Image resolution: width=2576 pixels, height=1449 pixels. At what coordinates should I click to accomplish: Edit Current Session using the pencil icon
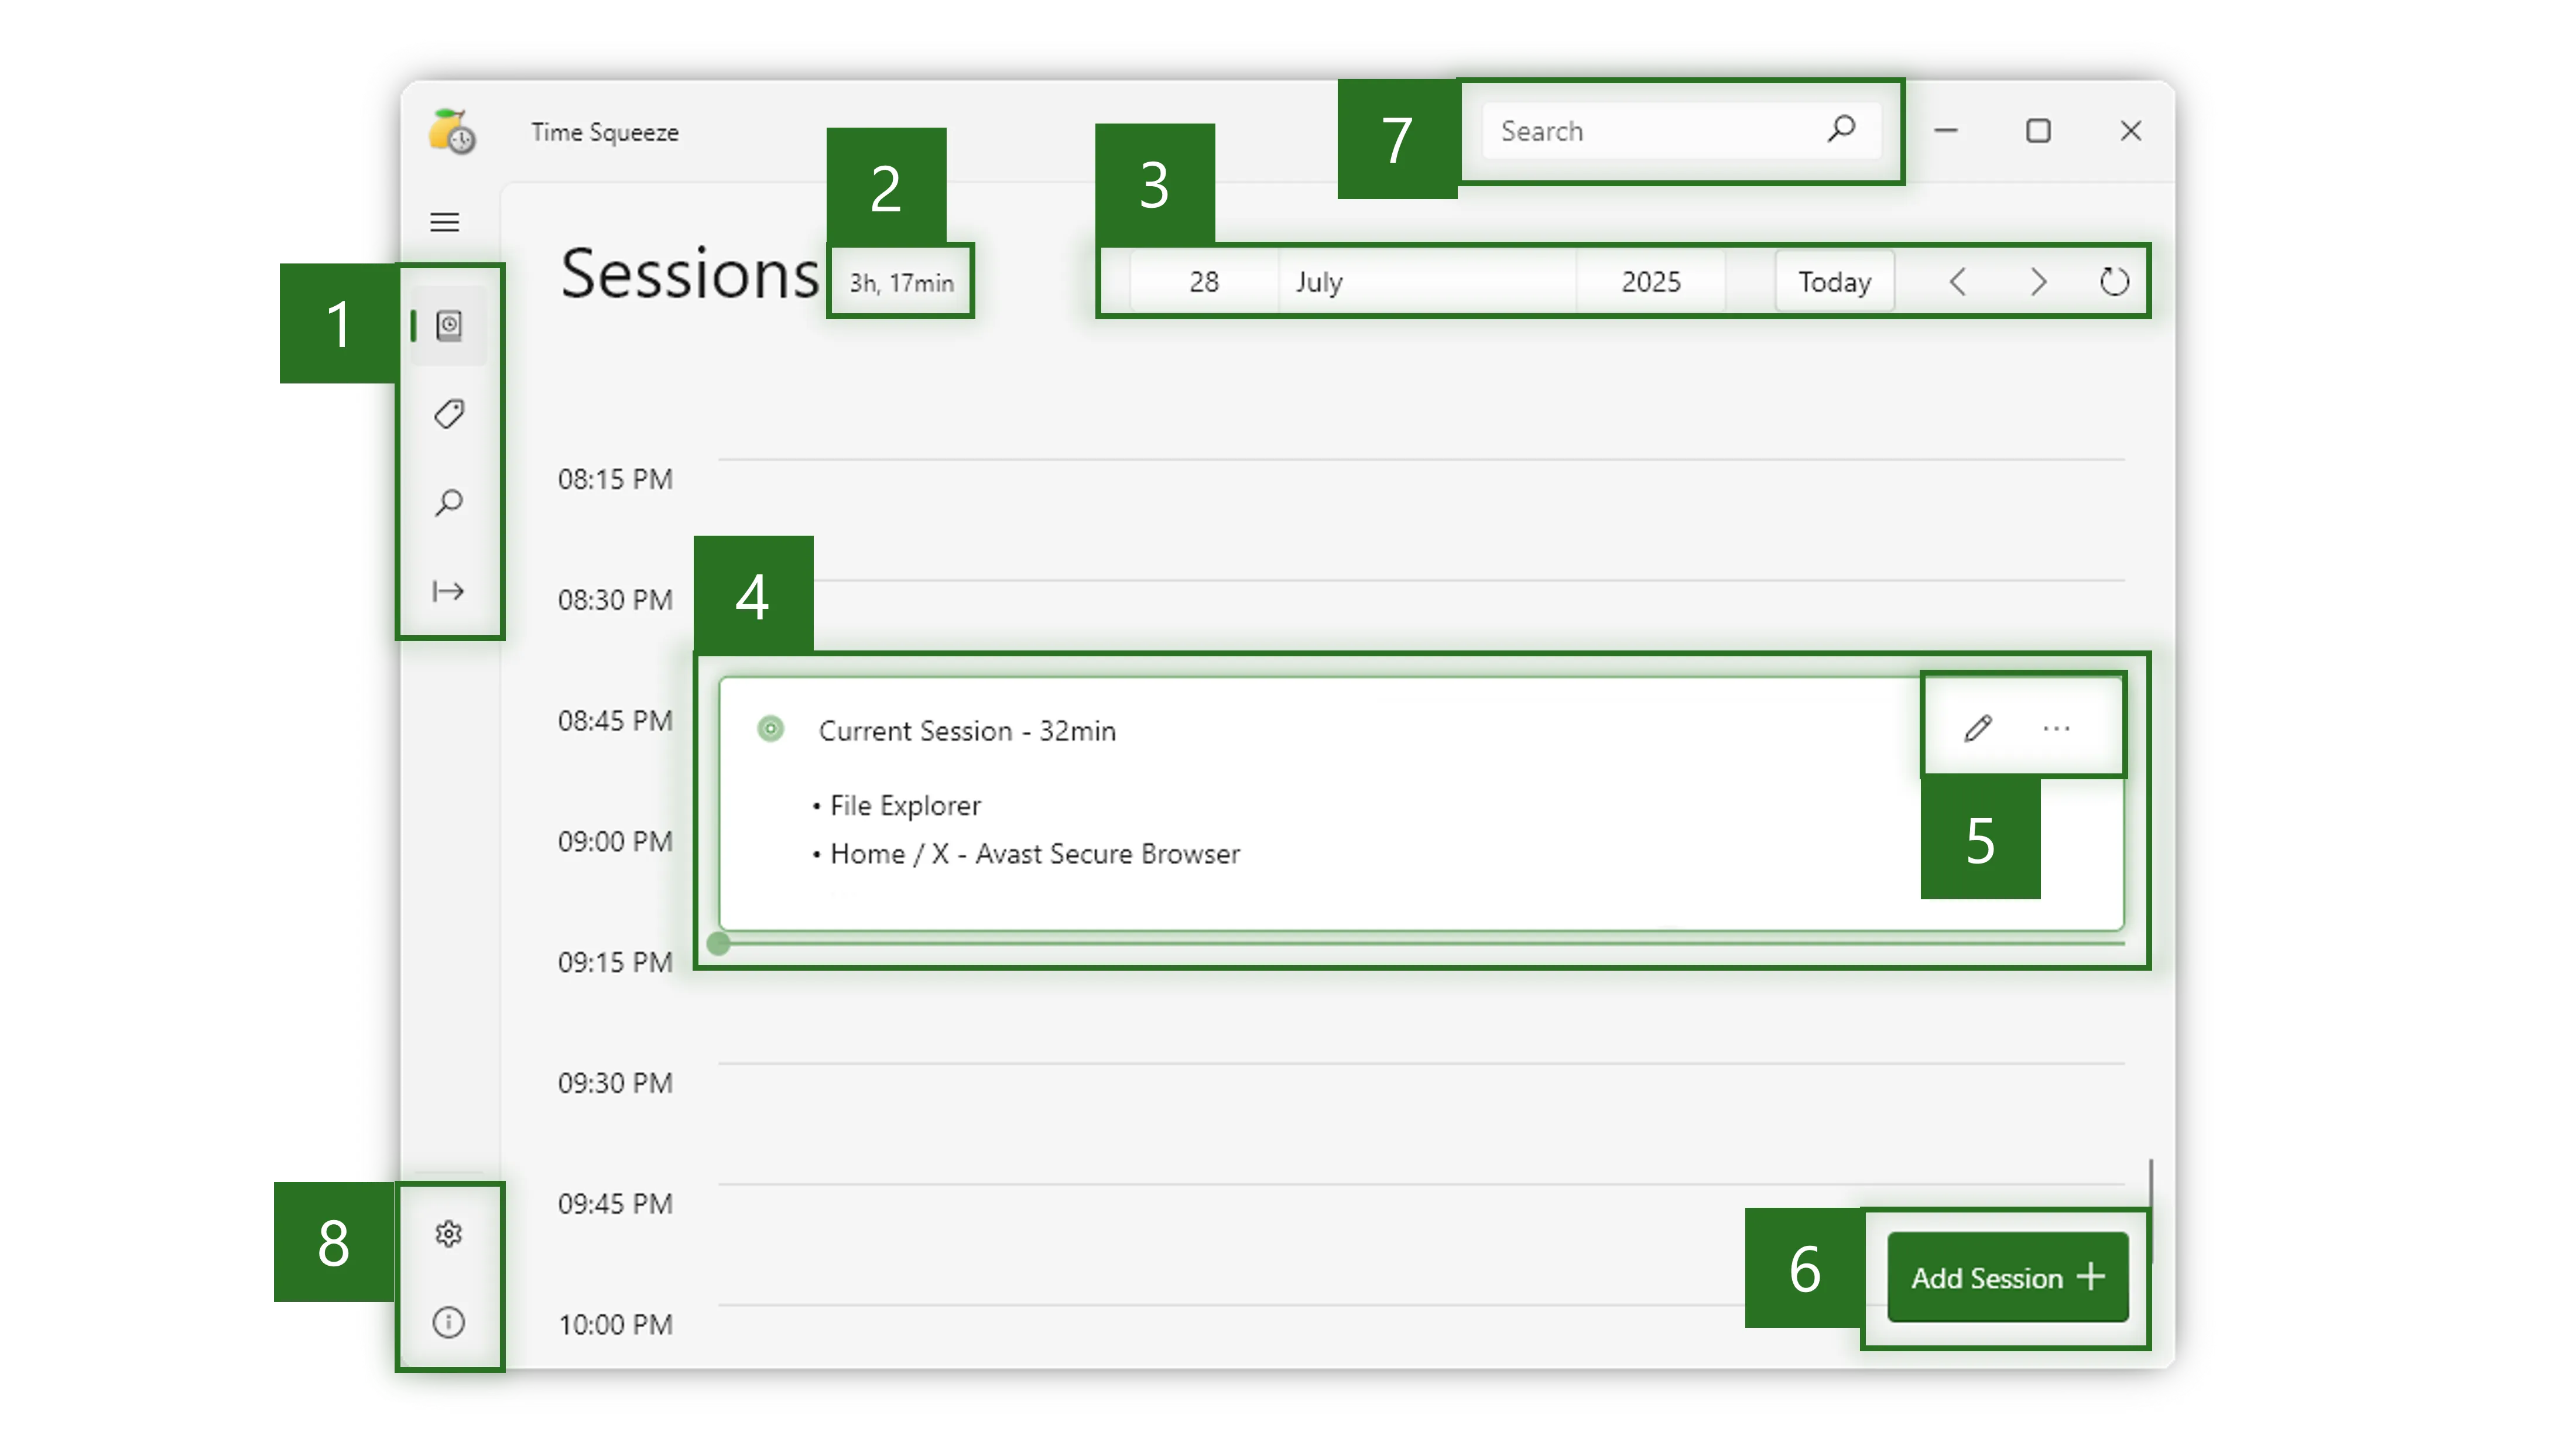(1977, 727)
